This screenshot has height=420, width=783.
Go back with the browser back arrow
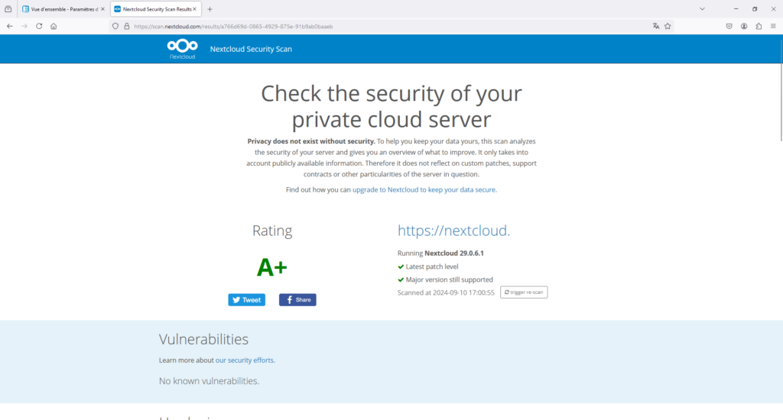[x=10, y=27]
